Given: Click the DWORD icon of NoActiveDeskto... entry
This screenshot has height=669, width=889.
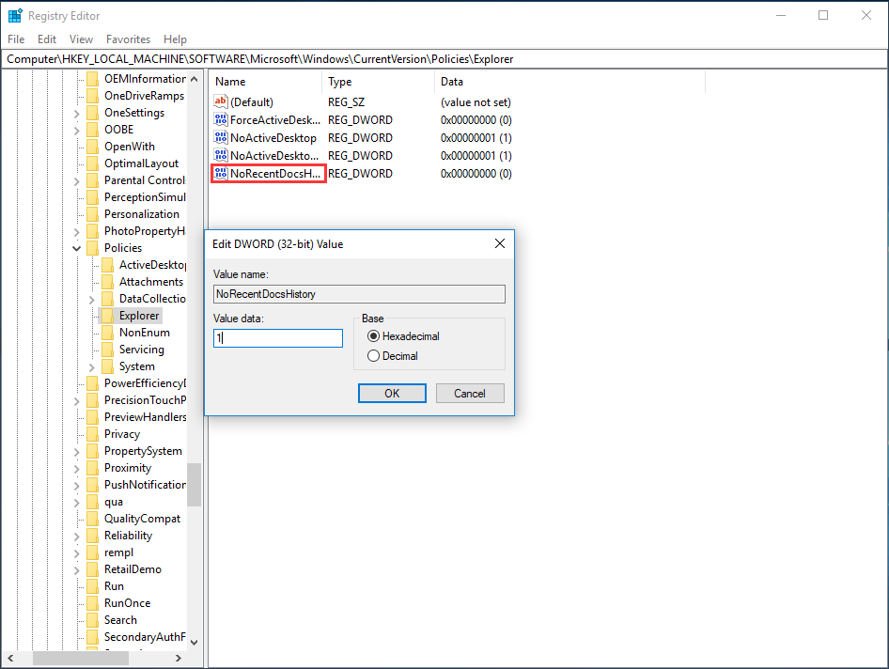Looking at the screenshot, I should (221, 155).
